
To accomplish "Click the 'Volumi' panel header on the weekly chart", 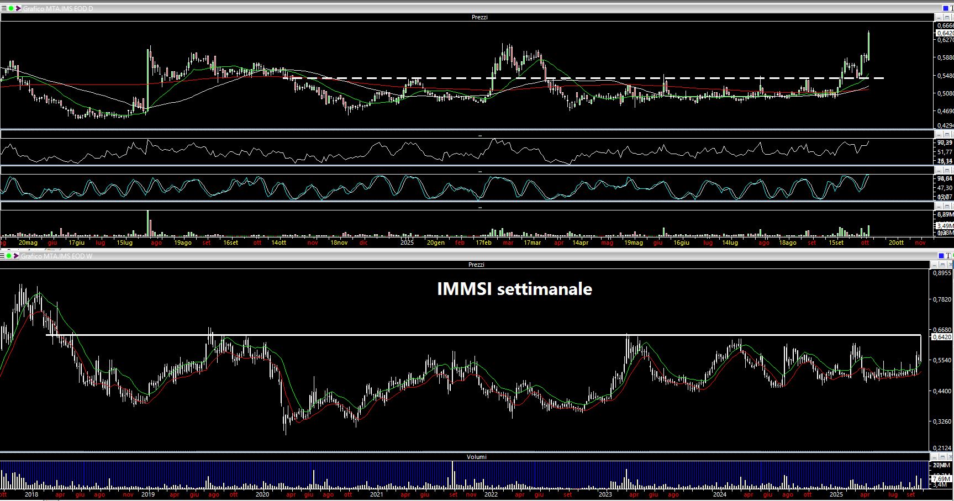I will 477,457.
